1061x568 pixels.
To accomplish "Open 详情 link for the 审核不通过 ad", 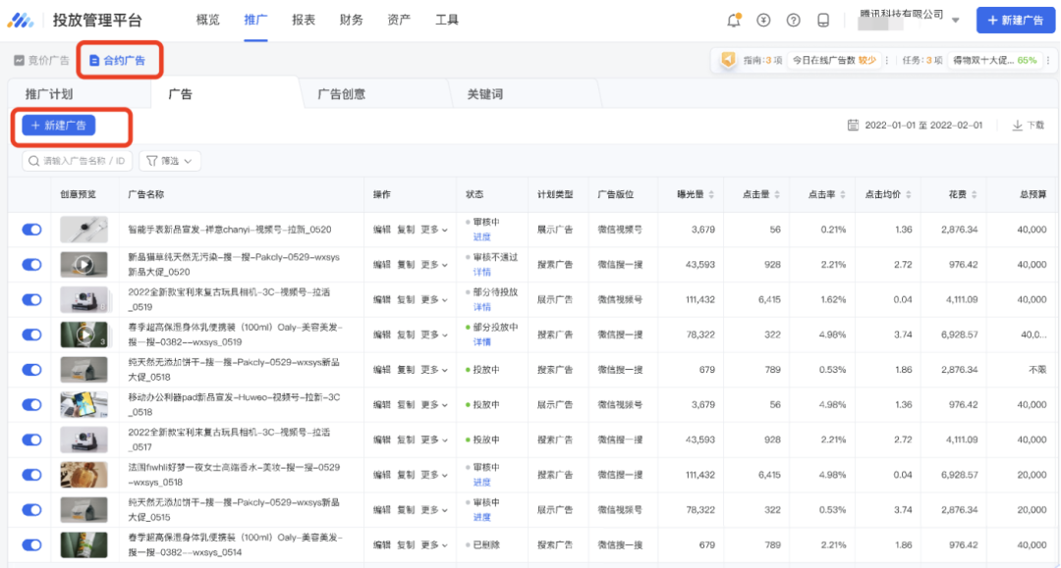I will pos(482,272).
